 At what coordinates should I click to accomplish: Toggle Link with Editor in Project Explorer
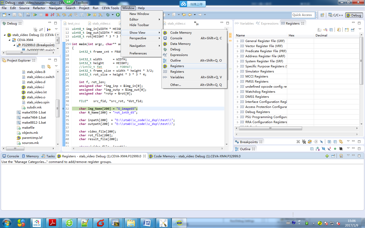tap(49, 67)
